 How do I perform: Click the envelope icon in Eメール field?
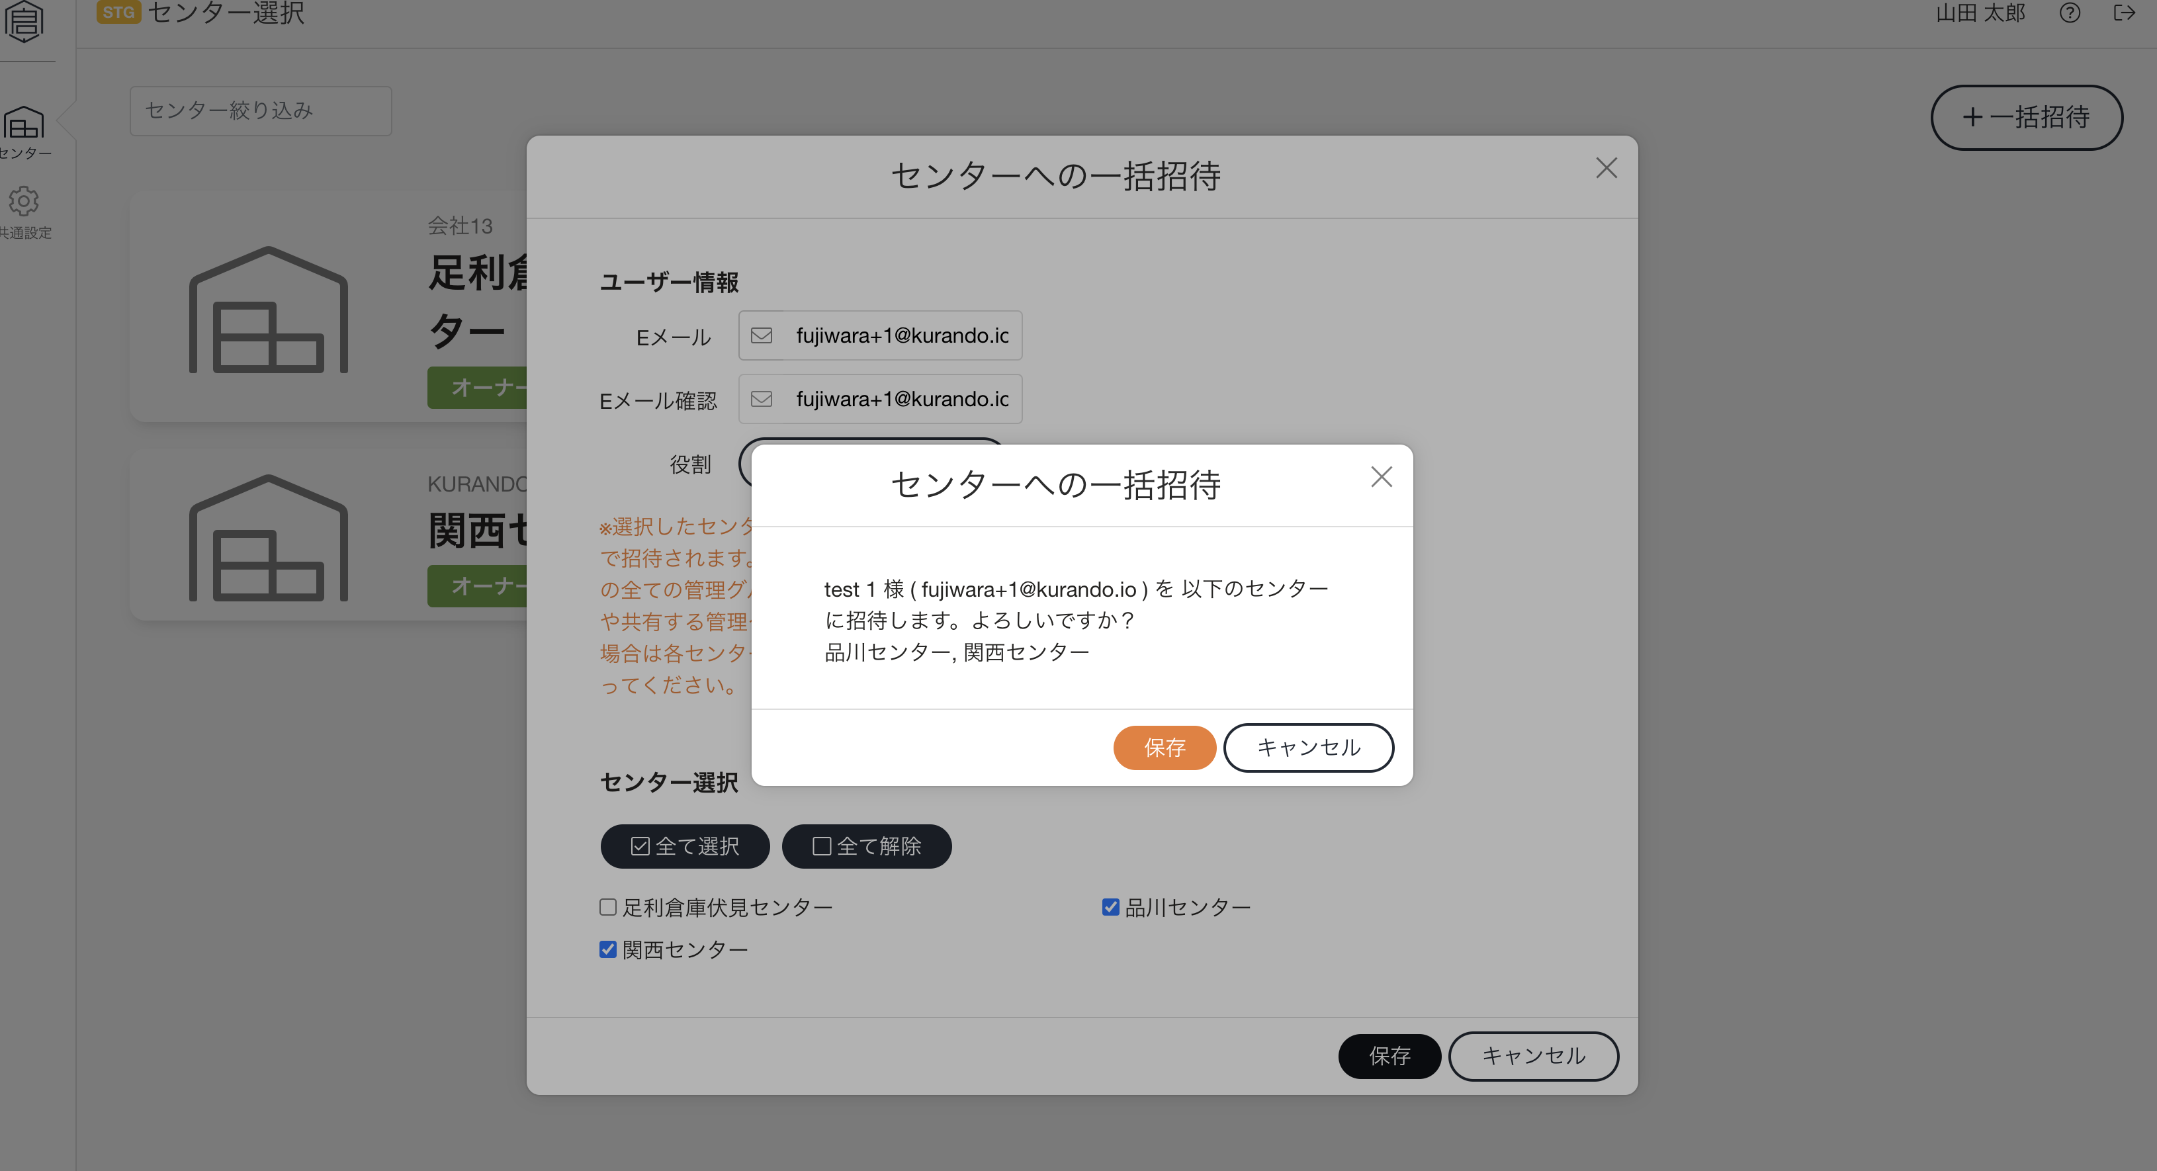(x=761, y=335)
